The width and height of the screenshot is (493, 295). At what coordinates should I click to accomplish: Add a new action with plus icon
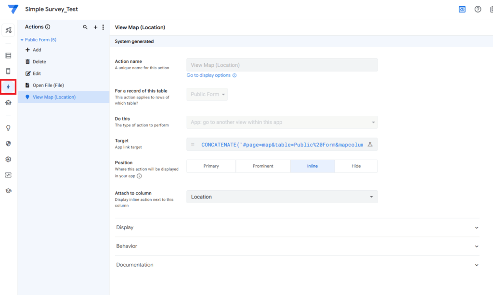point(95,27)
